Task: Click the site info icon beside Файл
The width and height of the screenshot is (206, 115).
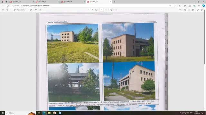Action: [14, 6]
